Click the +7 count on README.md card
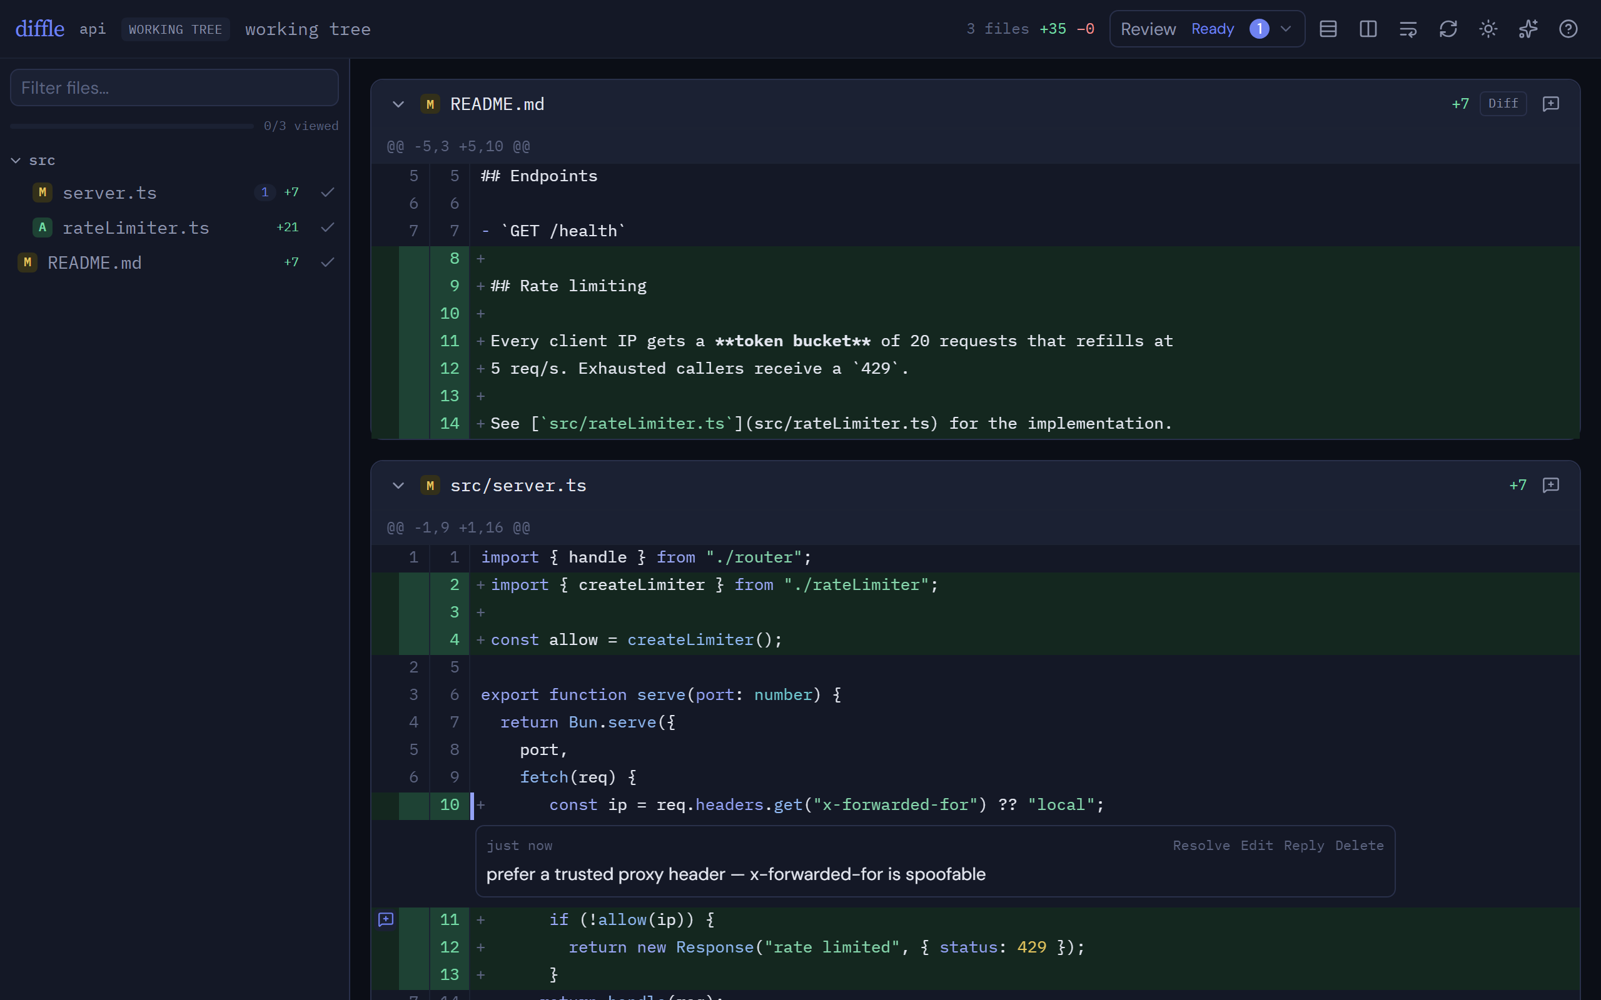Screen dimensions: 1601x1000 tap(1460, 104)
